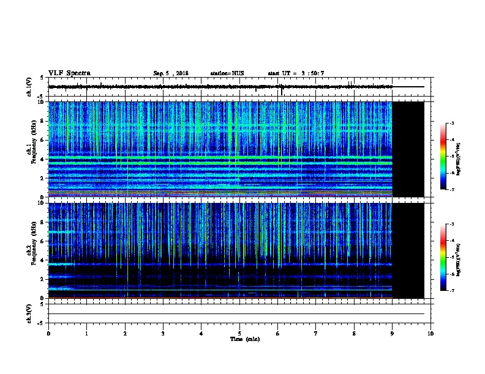Click the time axis tick label "4"
The height and width of the screenshot is (374, 485).
tap(201, 333)
